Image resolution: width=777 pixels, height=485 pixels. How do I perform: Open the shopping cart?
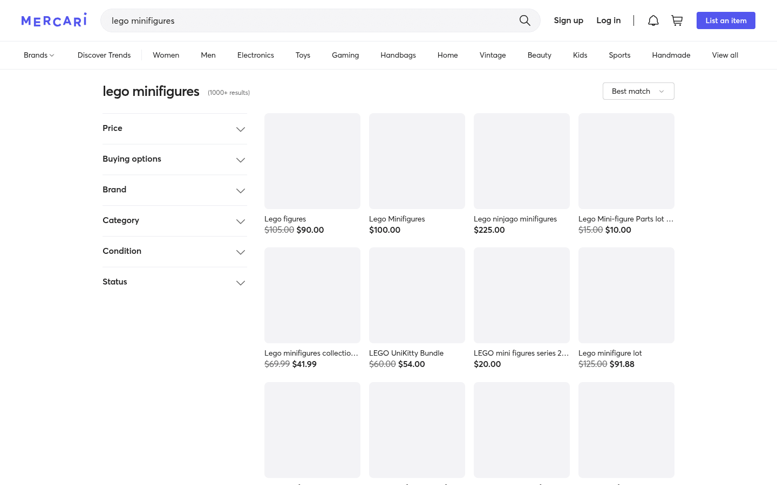coord(677,20)
